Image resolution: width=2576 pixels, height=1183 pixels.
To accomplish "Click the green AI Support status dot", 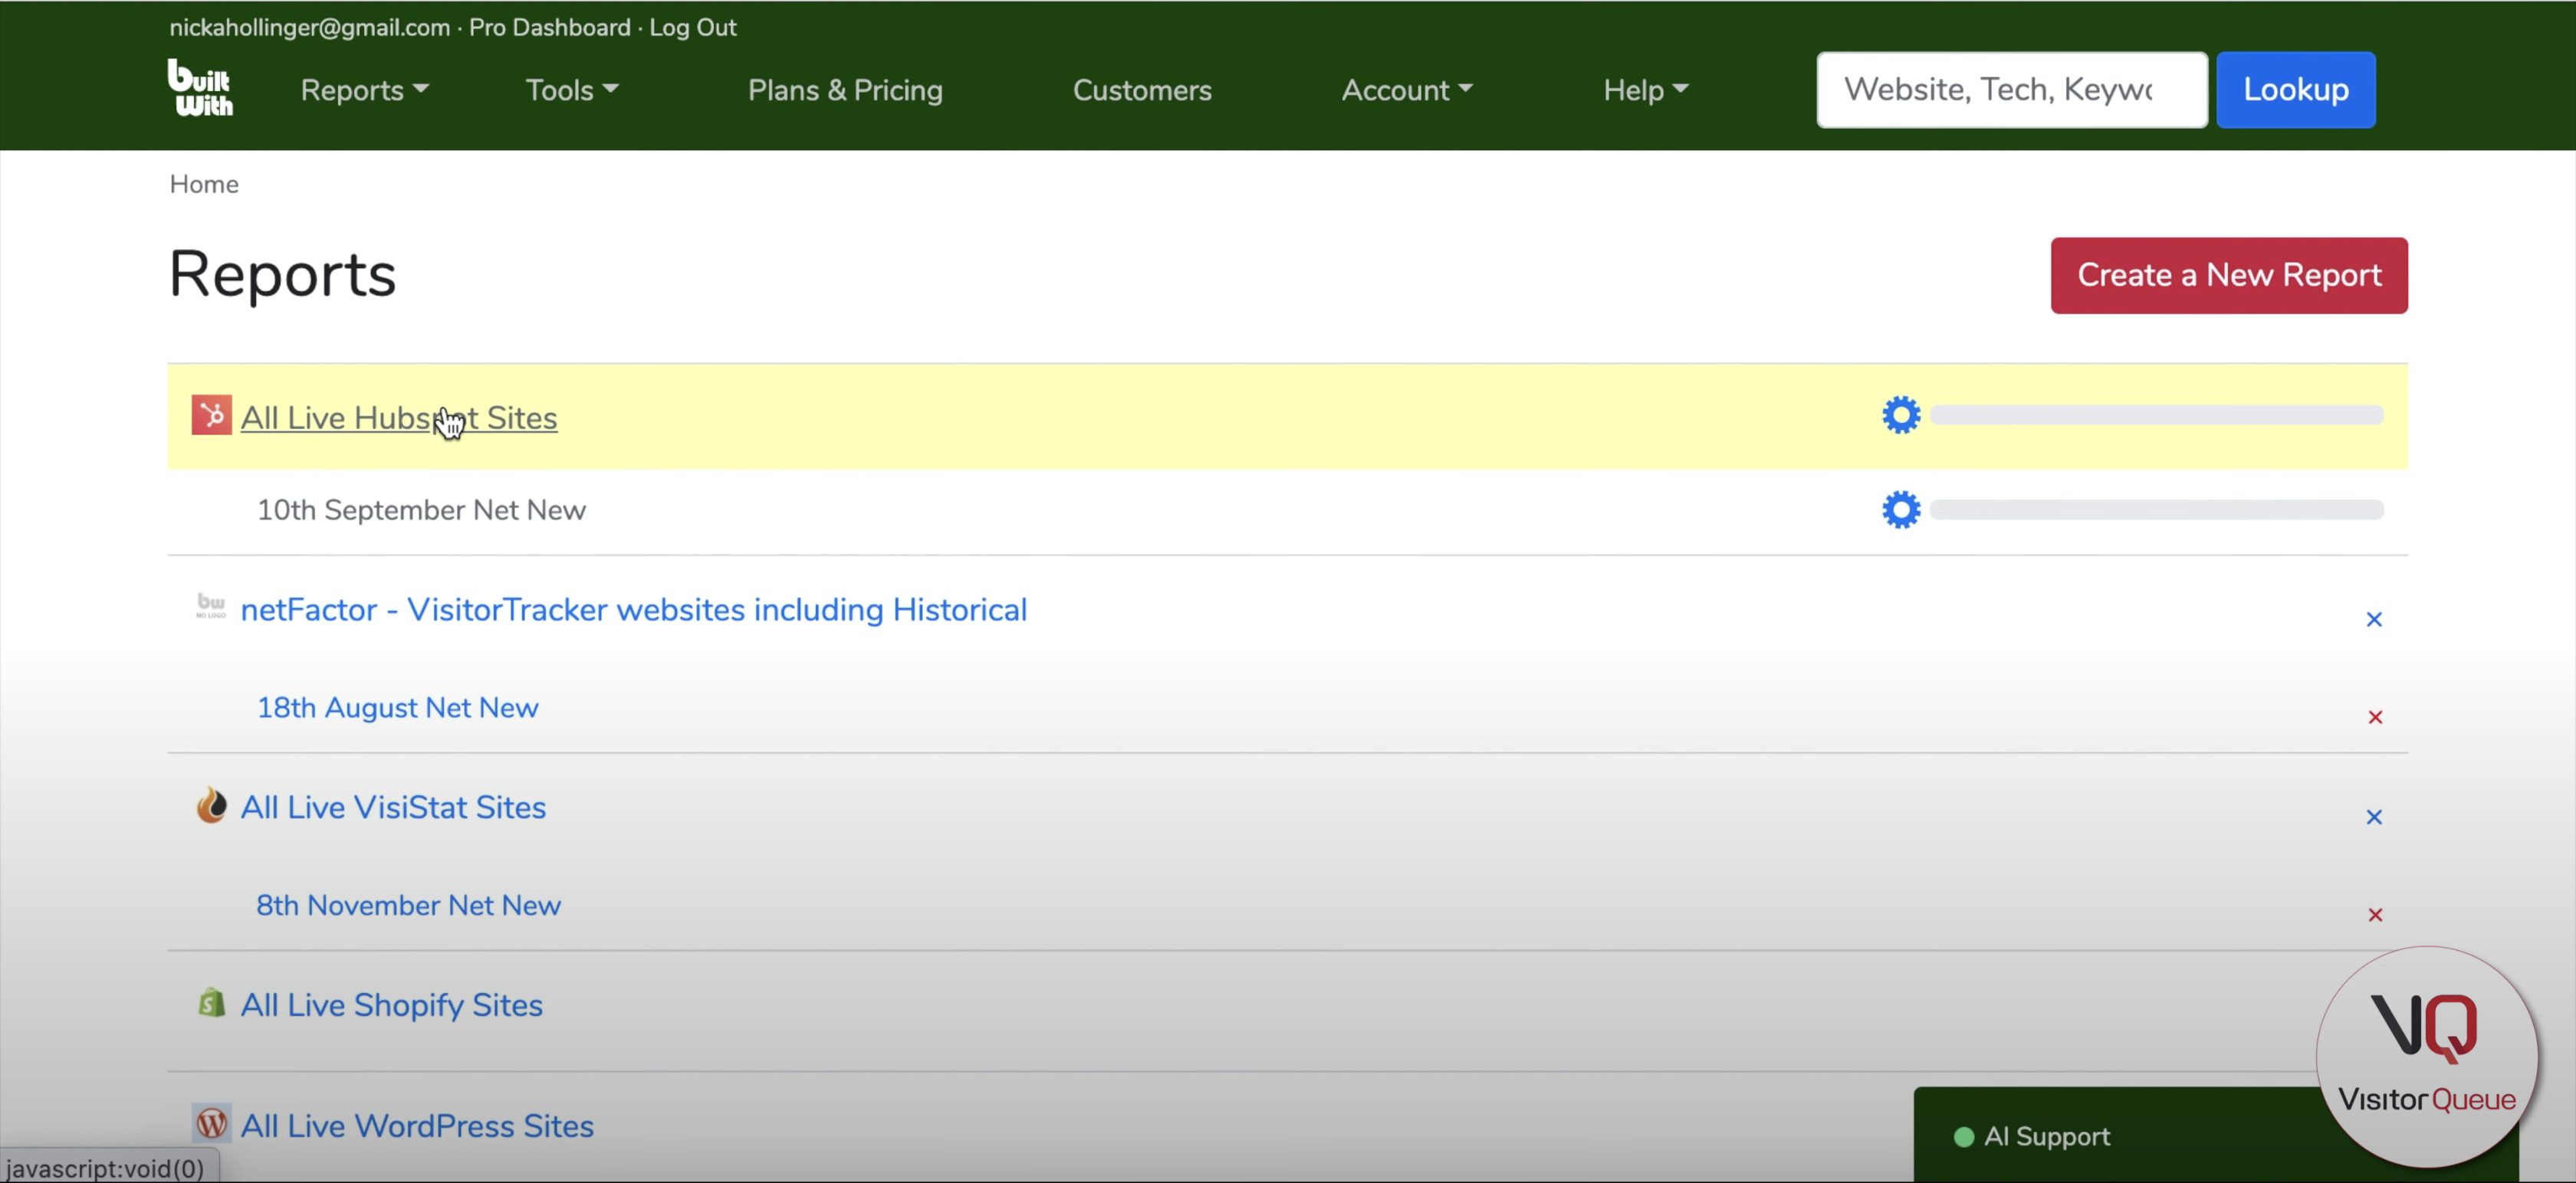I will tap(1963, 1137).
